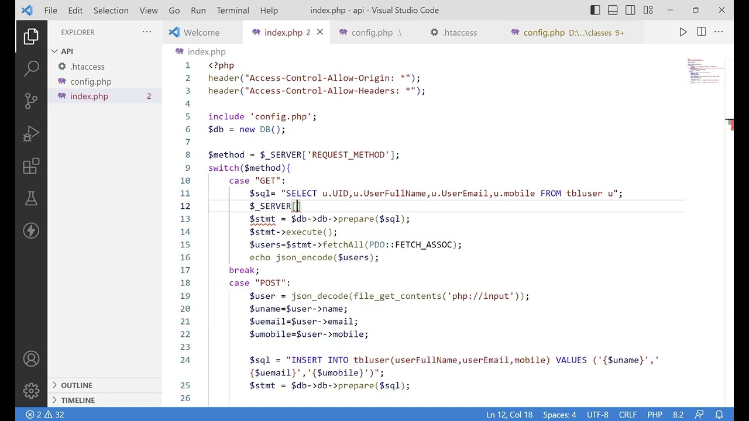Click the notifications bell in status bar

[x=719, y=415]
